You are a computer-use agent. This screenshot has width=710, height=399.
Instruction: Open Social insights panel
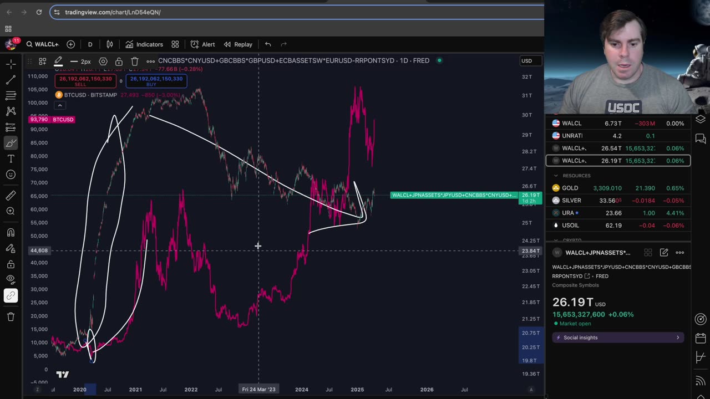point(618,337)
